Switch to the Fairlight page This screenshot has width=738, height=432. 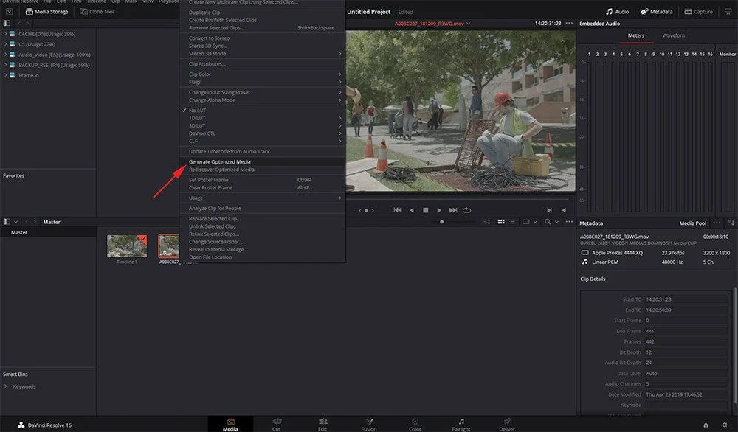pyautogui.click(x=461, y=422)
